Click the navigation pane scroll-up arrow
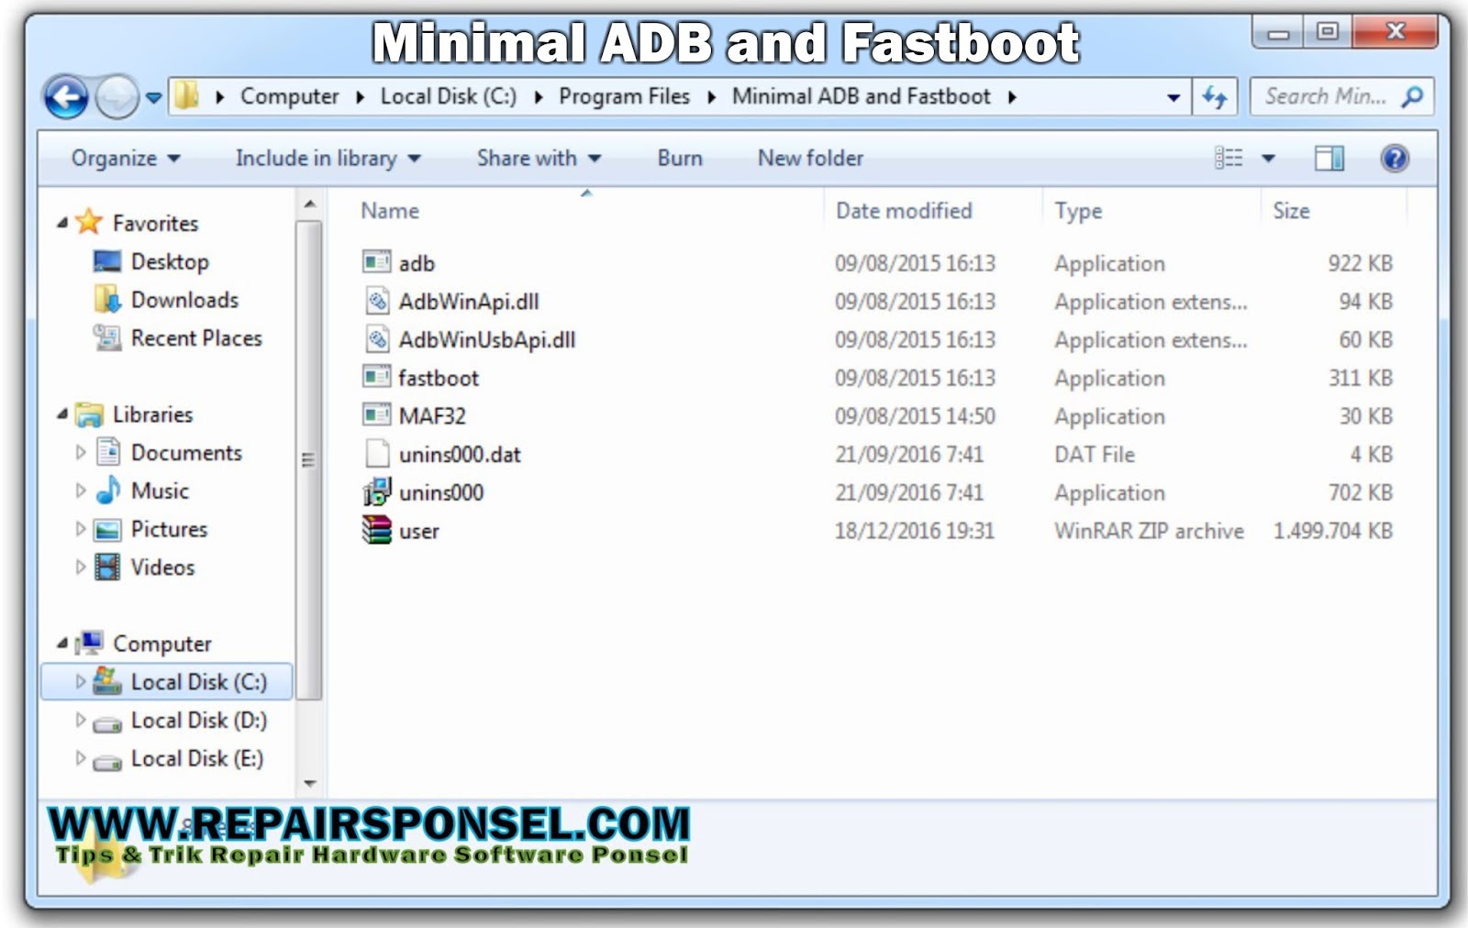The image size is (1468, 928). (309, 204)
